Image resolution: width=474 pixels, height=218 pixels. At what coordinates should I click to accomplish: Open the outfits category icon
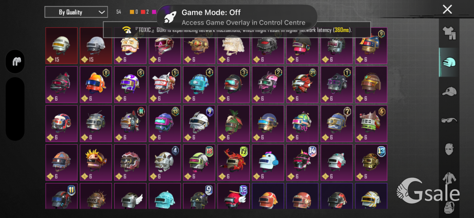pos(449,34)
